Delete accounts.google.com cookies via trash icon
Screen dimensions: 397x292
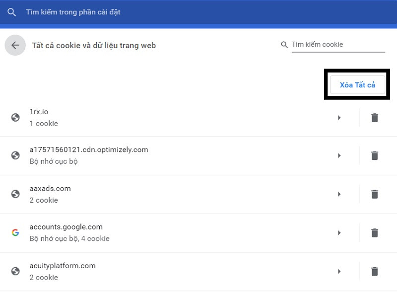375,232
